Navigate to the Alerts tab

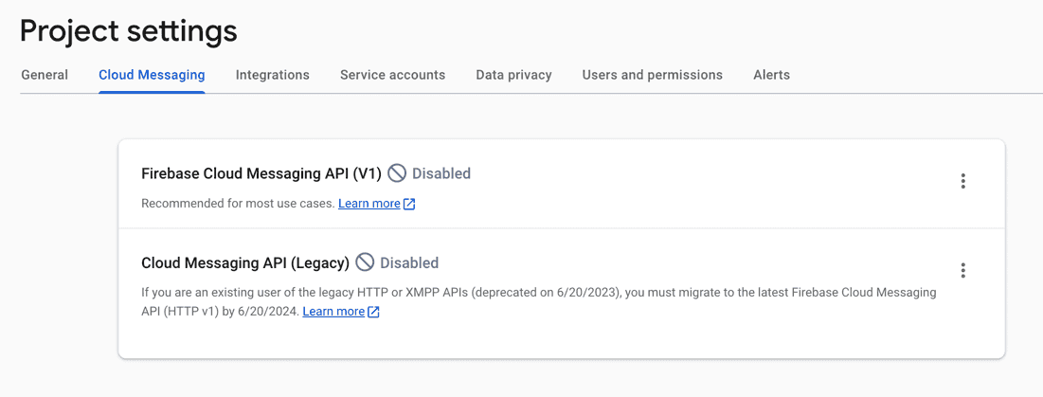coord(771,75)
